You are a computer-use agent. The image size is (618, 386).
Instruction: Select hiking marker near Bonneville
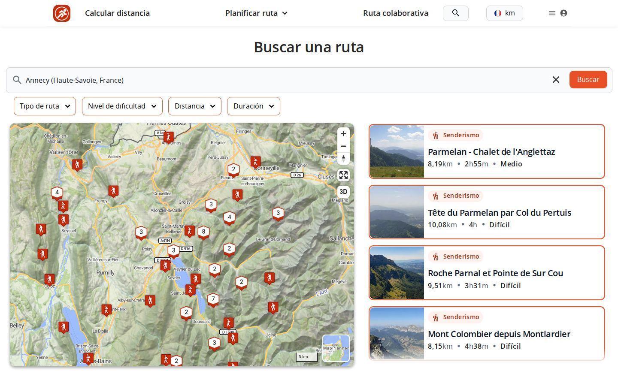tap(255, 162)
